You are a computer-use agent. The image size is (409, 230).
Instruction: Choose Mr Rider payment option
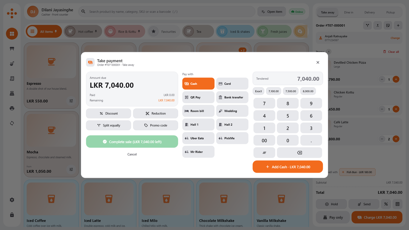tap(198, 152)
